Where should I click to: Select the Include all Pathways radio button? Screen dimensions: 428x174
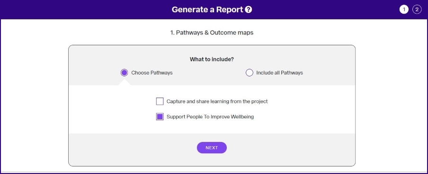[250, 73]
